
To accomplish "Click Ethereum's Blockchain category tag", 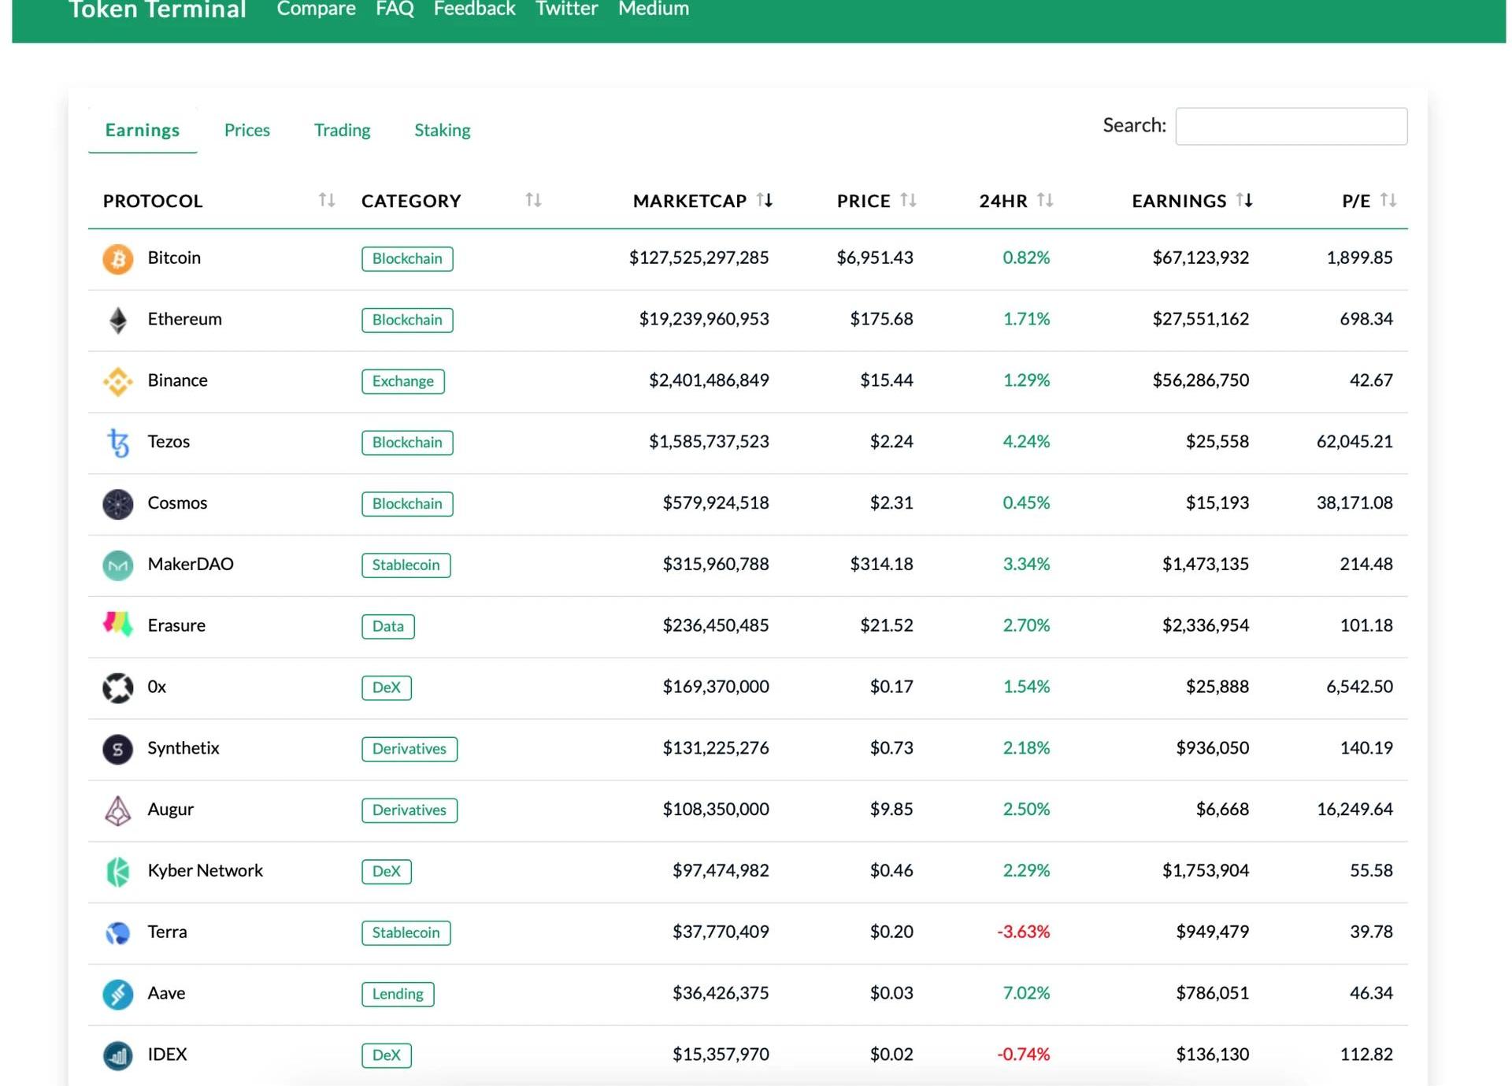I will [x=407, y=320].
